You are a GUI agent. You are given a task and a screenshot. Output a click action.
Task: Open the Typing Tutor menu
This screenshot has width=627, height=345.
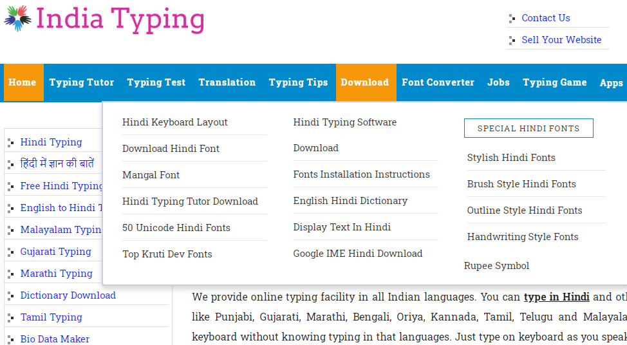(x=82, y=82)
